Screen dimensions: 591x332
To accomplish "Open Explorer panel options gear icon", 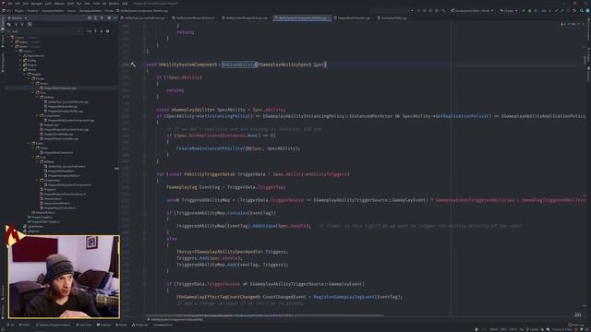I will click(x=109, y=18).
